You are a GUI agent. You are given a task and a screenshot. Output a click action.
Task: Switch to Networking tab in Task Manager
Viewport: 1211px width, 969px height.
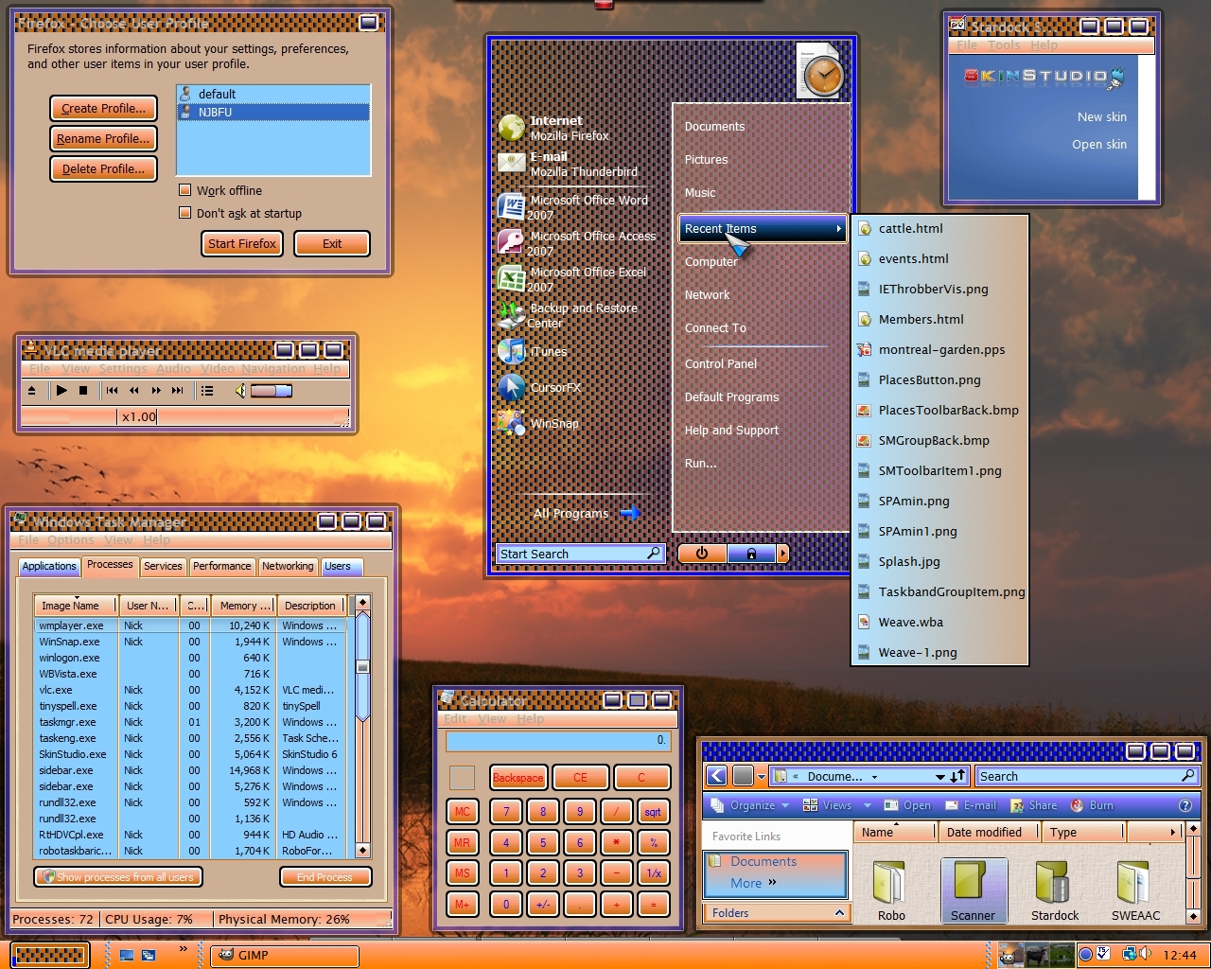click(288, 566)
